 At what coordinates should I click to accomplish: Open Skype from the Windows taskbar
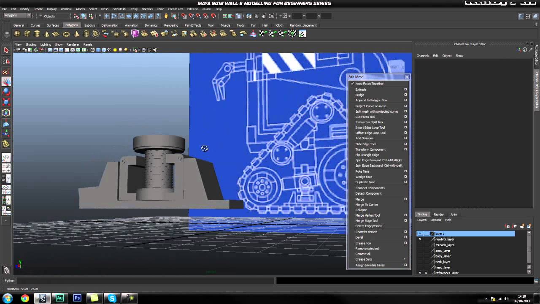click(112, 299)
